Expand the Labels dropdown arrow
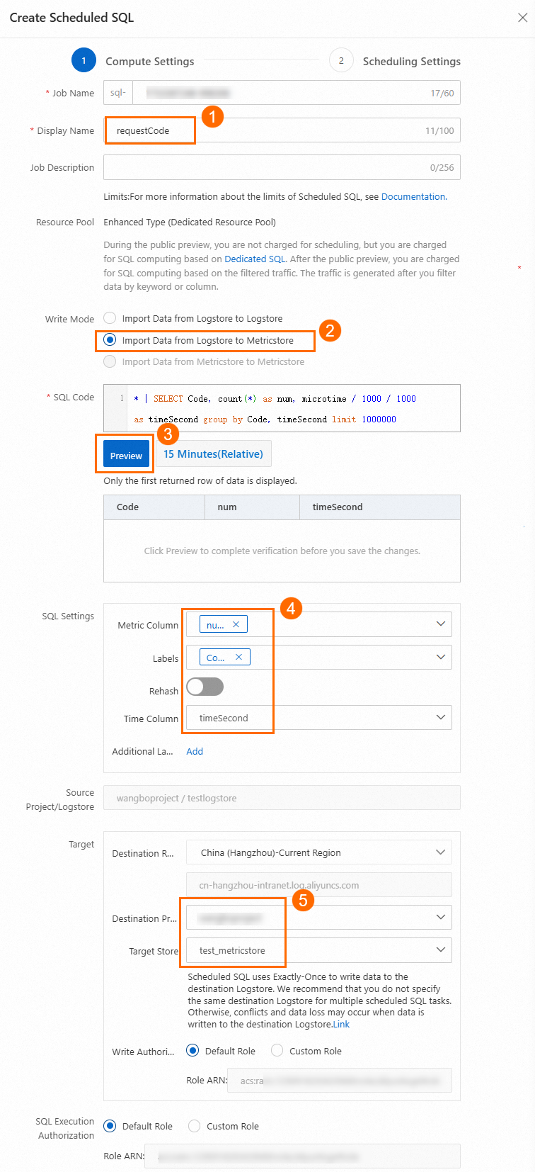535x1172 pixels. 440,657
